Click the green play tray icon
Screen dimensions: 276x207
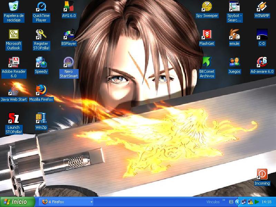point(256,202)
